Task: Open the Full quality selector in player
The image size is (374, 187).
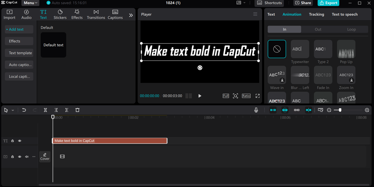Action: coord(226,96)
